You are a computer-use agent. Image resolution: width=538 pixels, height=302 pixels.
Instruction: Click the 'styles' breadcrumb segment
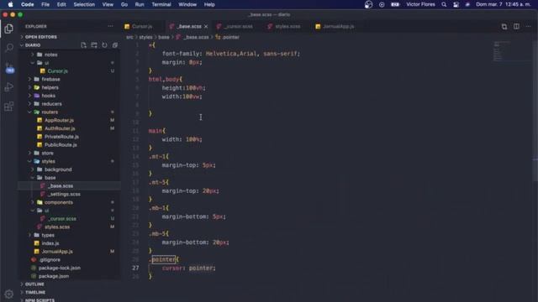[x=145, y=37]
